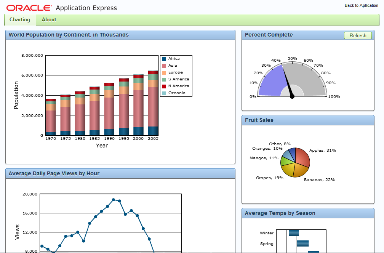Select the 2005 population bar's Asia segment
The image size is (384, 253).
[153, 107]
